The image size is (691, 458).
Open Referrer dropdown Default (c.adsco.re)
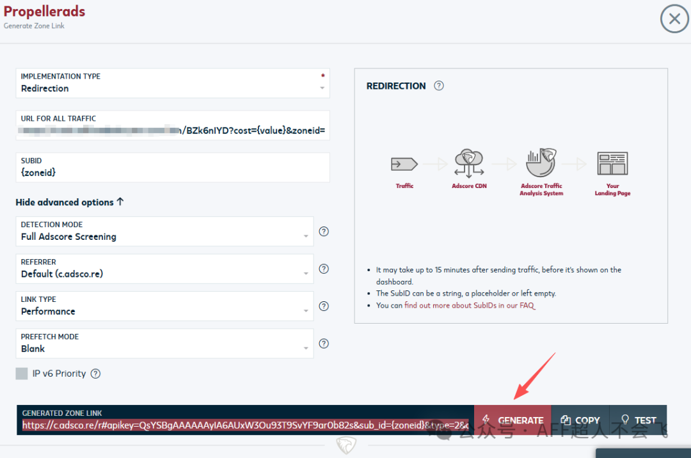[x=165, y=269]
